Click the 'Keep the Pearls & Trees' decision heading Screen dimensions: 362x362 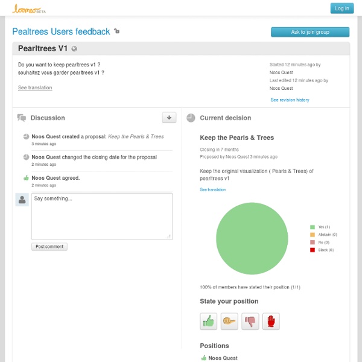click(237, 138)
